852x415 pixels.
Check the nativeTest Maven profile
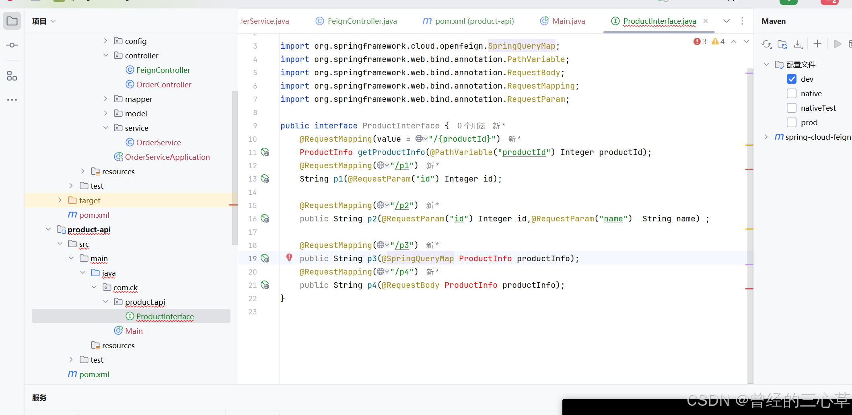pyautogui.click(x=792, y=108)
